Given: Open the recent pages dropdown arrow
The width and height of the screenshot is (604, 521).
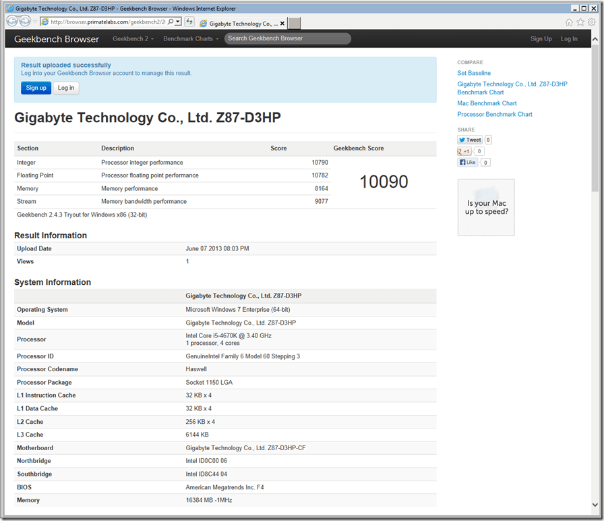Looking at the screenshot, I should (x=34, y=22).
